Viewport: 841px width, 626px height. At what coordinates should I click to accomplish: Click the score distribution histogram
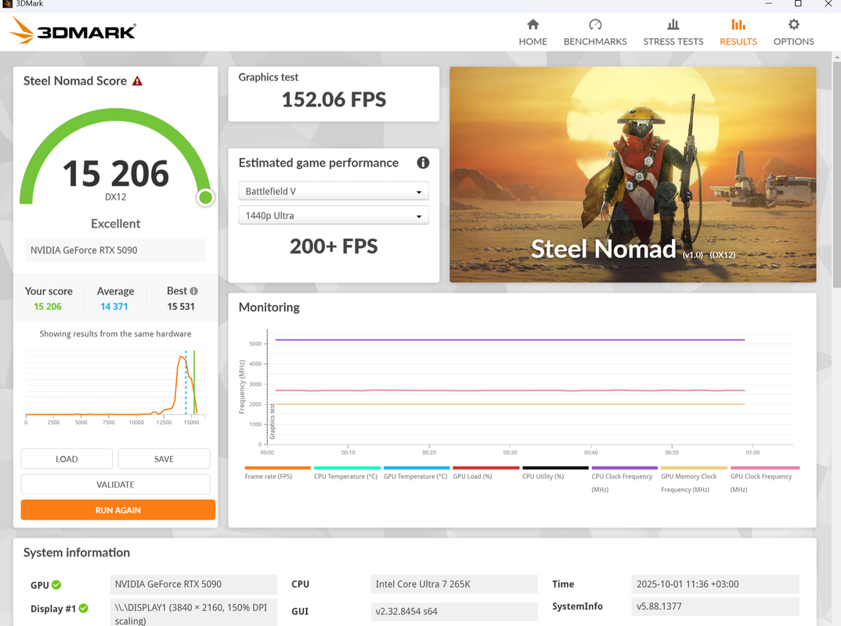point(115,383)
